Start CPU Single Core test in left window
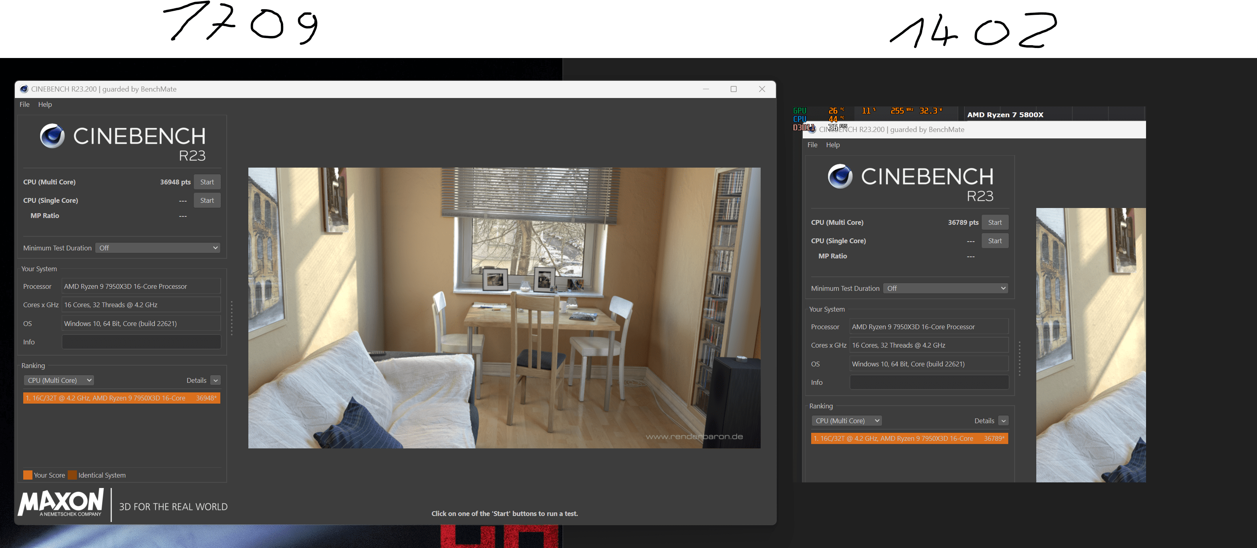 [x=207, y=201]
